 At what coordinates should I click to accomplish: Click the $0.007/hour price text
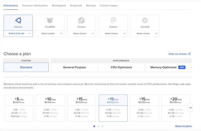point(19,102)
